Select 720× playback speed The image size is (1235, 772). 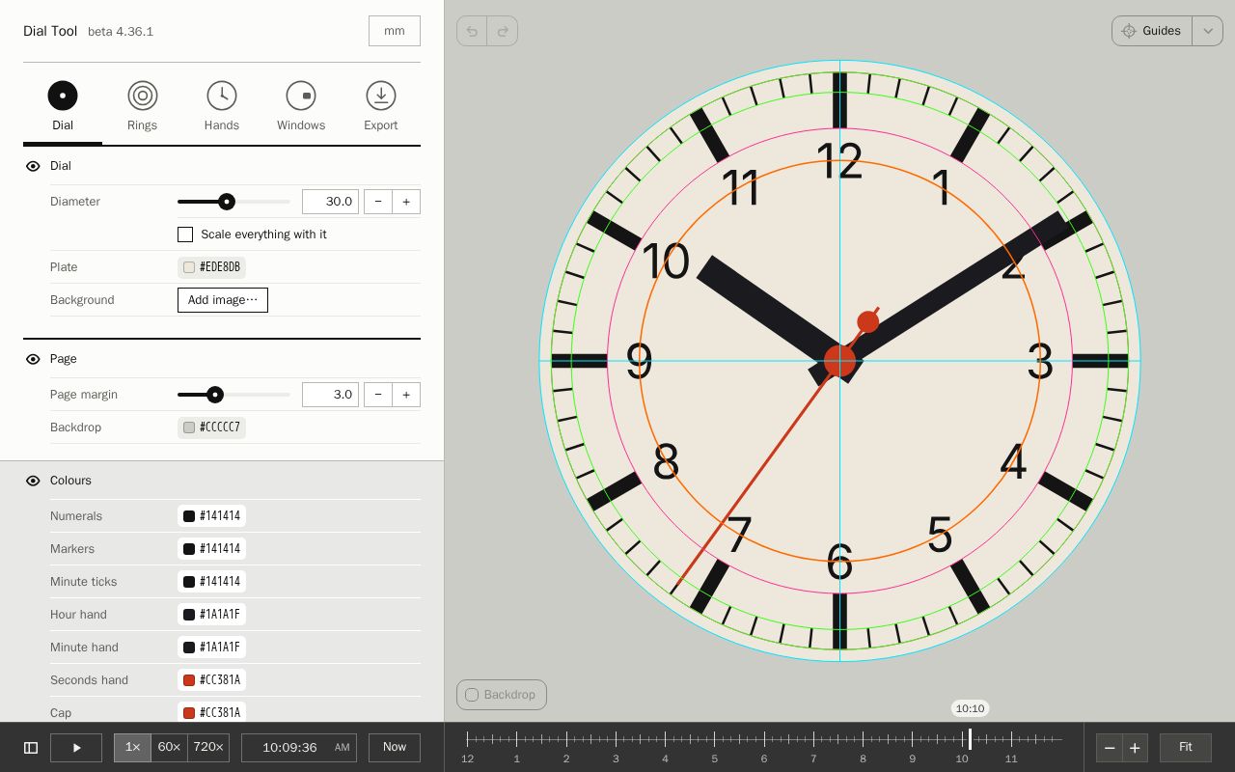pos(208,748)
